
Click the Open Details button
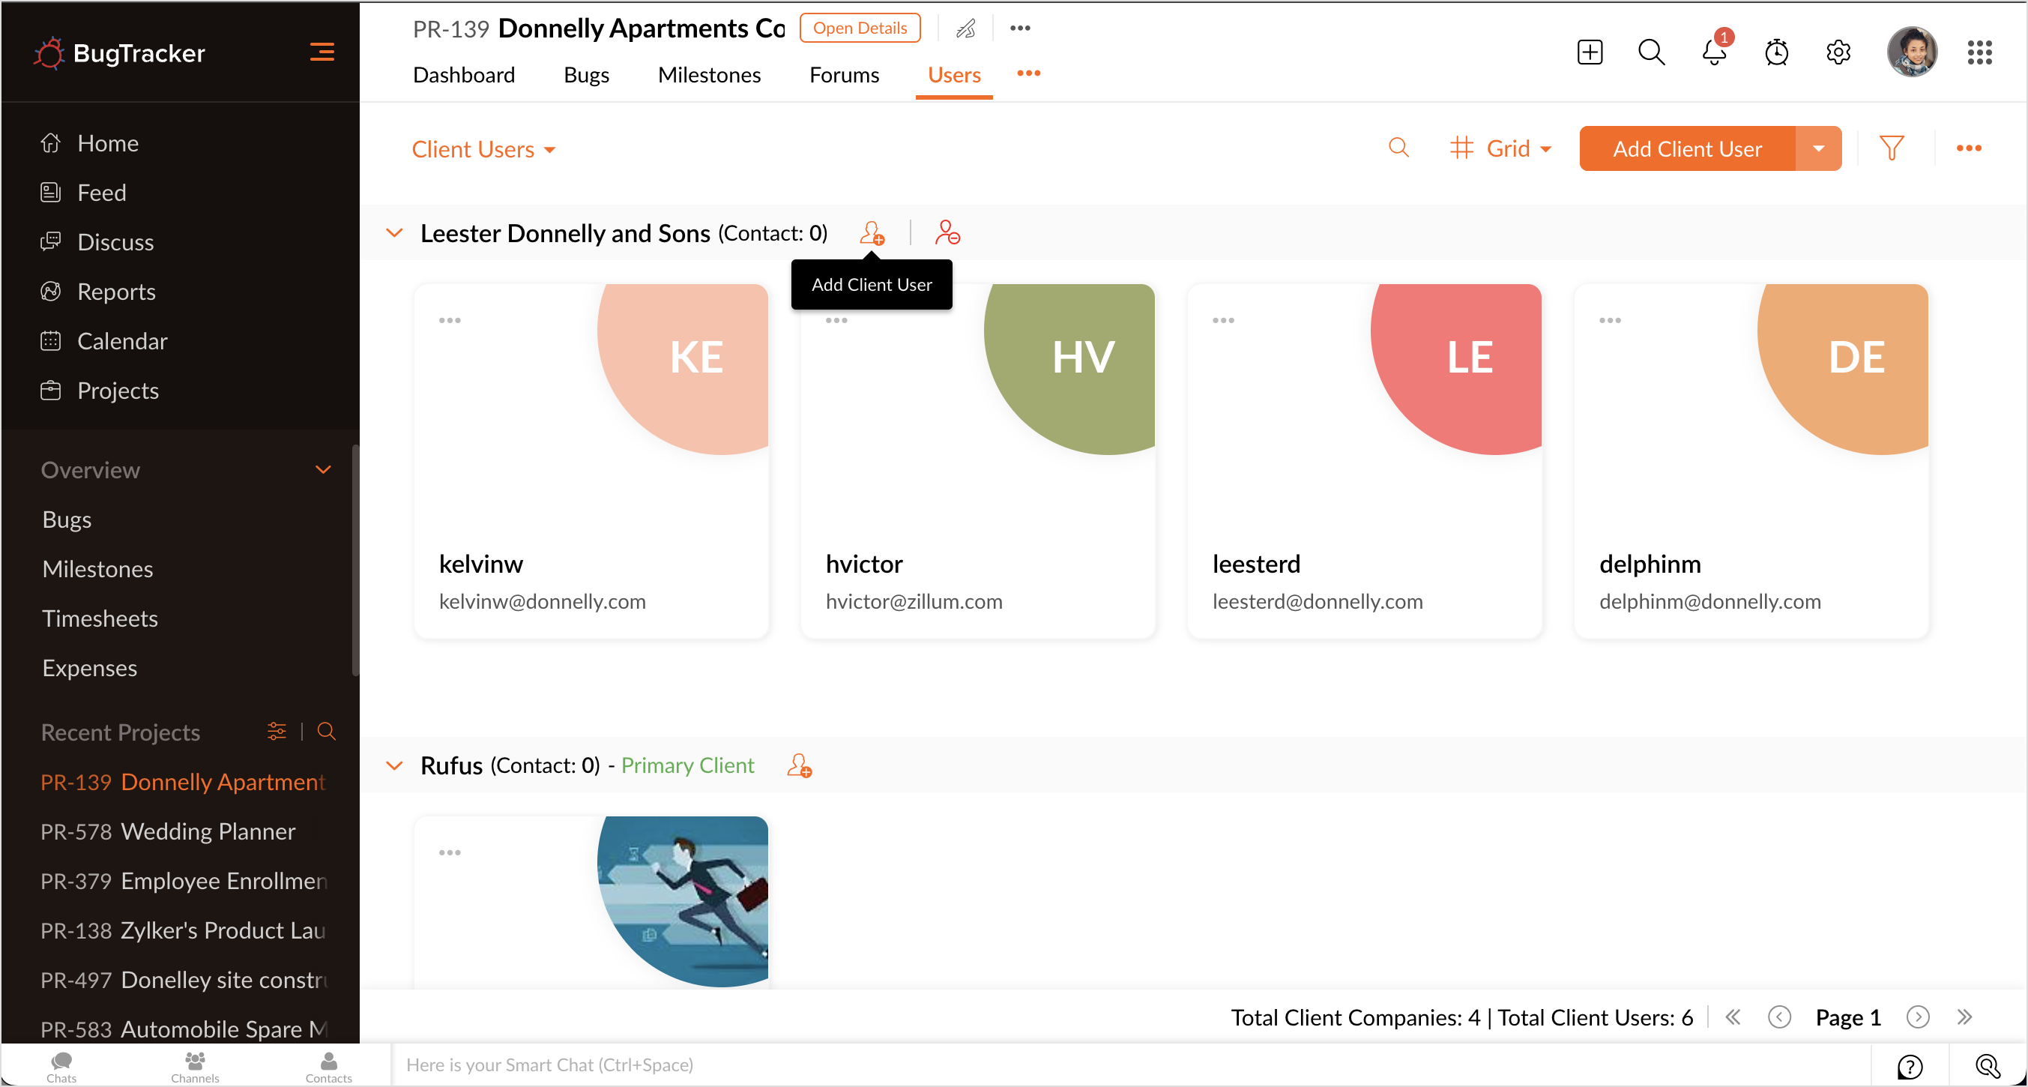860,28
